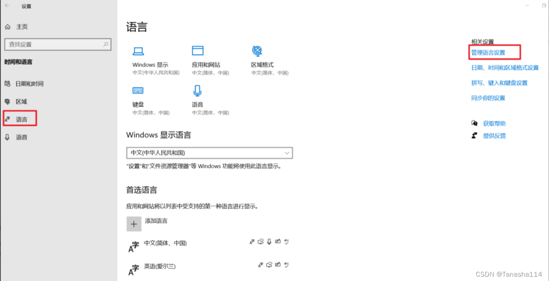Click 获取帮助 link
Image resolution: width=549 pixels, height=281 pixels.
point(494,123)
